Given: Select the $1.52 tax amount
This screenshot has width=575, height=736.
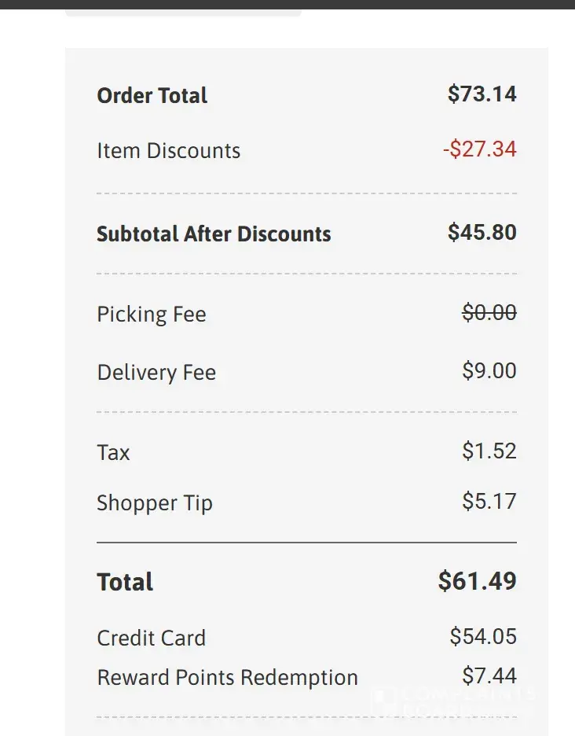Looking at the screenshot, I should pos(489,451).
